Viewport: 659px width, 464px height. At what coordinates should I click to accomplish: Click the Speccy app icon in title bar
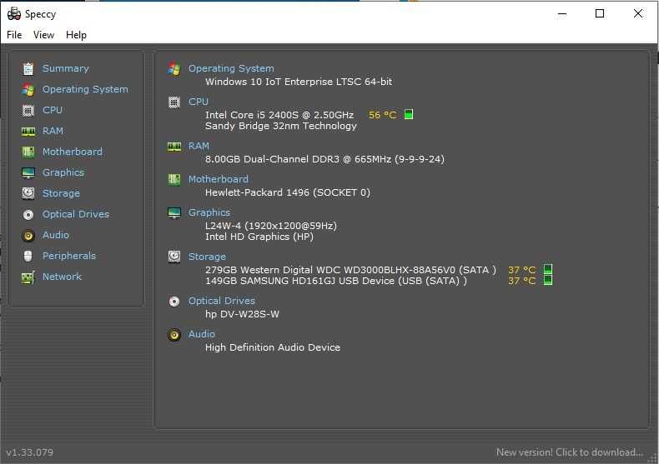pyautogui.click(x=14, y=14)
